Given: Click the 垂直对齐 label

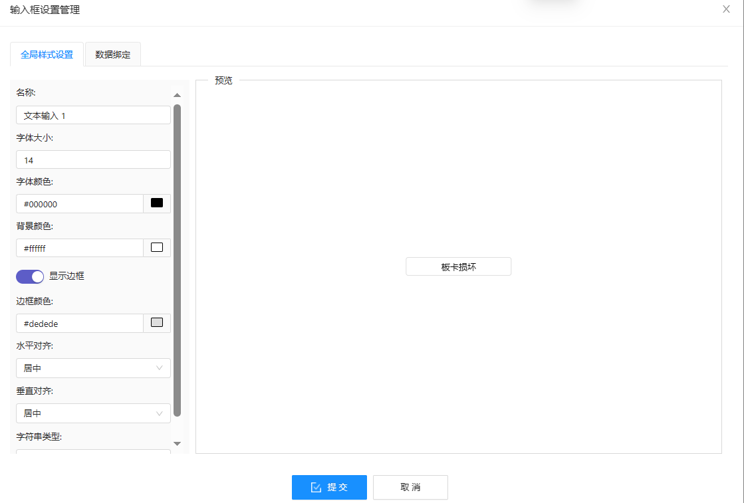Looking at the screenshot, I should point(35,391).
